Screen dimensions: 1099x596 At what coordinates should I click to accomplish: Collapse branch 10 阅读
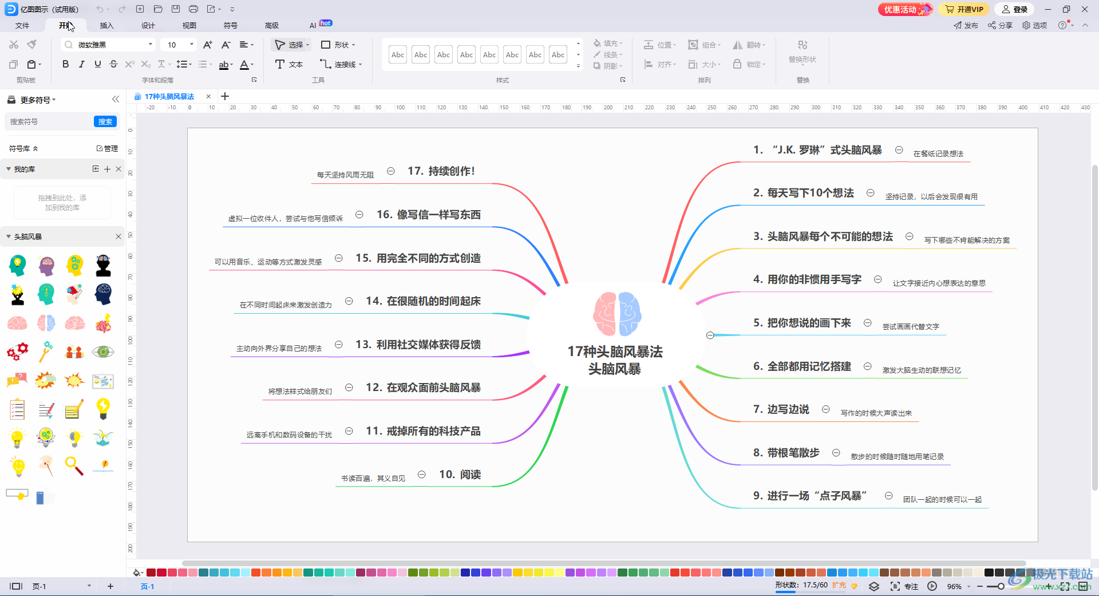[x=422, y=475]
